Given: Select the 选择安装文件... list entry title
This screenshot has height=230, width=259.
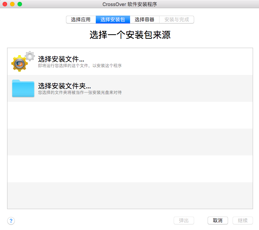Looking at the screenshot, I should (61, 59).
